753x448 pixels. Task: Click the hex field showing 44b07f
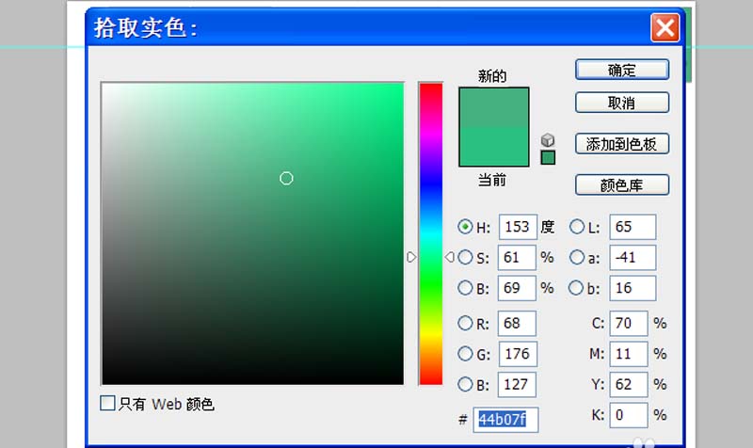[505, 420]
